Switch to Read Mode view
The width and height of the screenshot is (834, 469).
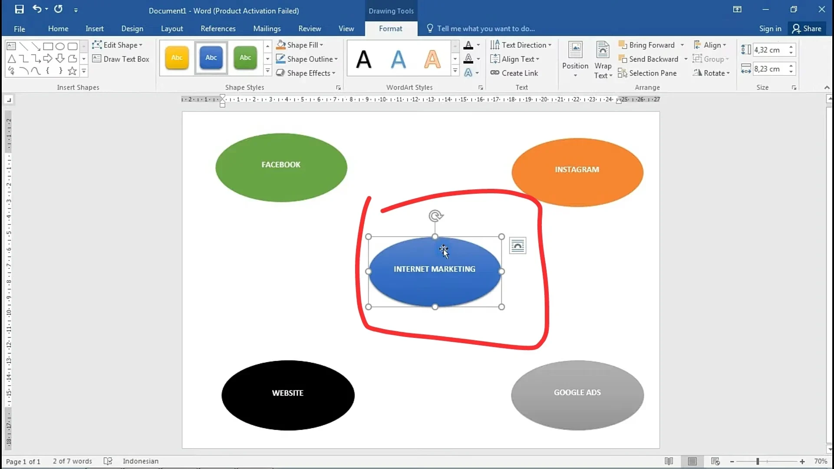pyautogui.click(x=669, y=461)
